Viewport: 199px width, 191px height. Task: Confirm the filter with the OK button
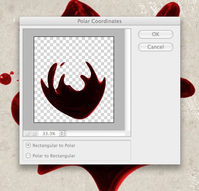[x=156, y=34]
